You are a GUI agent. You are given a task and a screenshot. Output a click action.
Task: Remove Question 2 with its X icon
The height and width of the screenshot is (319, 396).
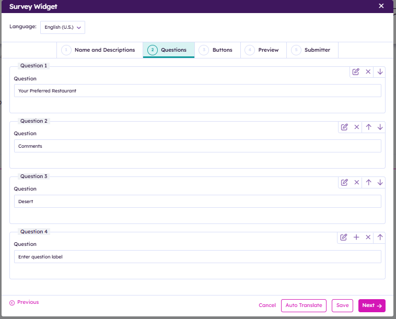click(356, 127)
